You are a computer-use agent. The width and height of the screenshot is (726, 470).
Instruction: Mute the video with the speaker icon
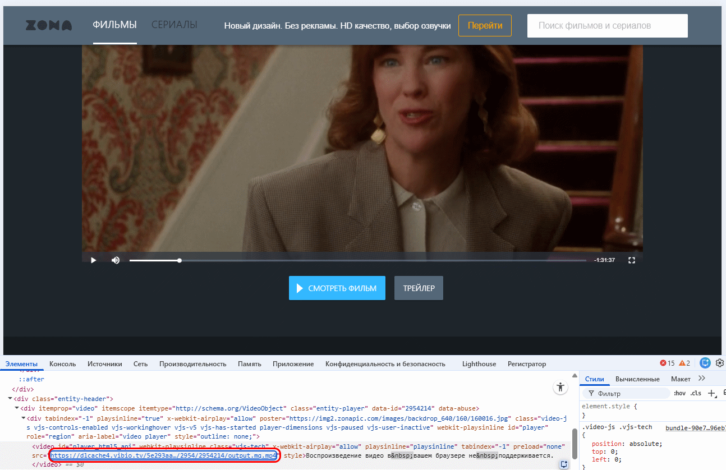pyautogui.click(x=116, y=260)
